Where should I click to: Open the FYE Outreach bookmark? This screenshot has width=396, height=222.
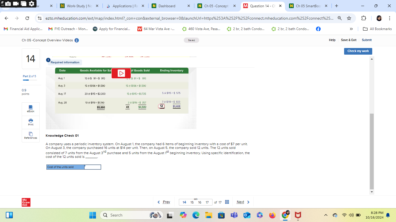(68, 29)
